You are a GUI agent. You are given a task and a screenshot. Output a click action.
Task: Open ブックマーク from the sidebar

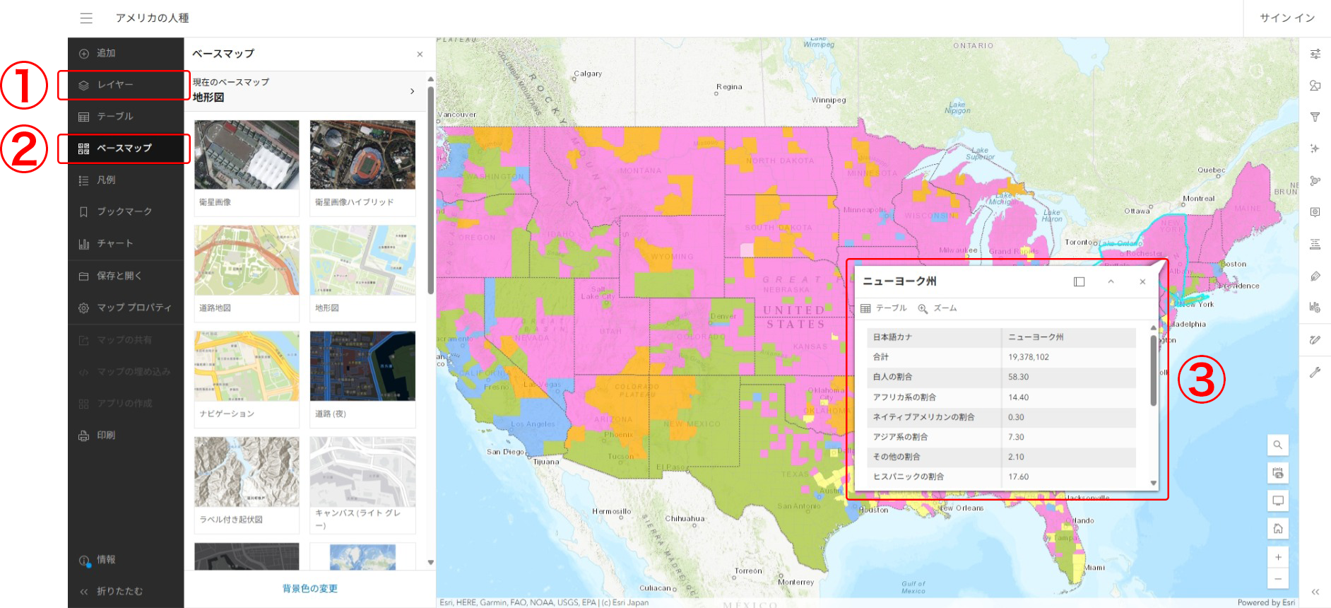click(x=124, y=211)
